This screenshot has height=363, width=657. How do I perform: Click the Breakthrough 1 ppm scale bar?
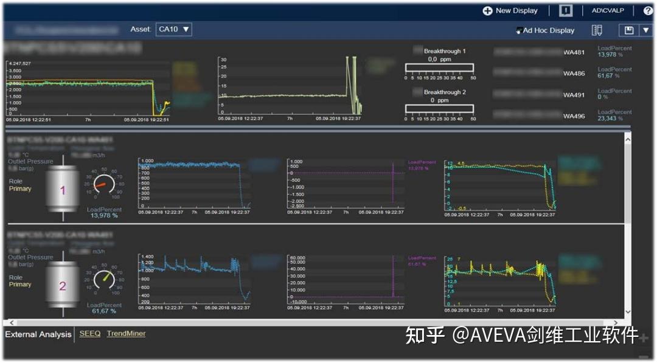tap(439, 69)
